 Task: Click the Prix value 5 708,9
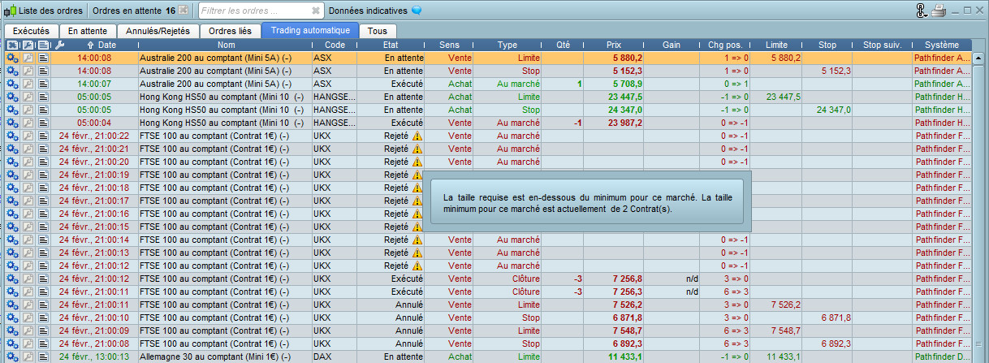[627, 84]
